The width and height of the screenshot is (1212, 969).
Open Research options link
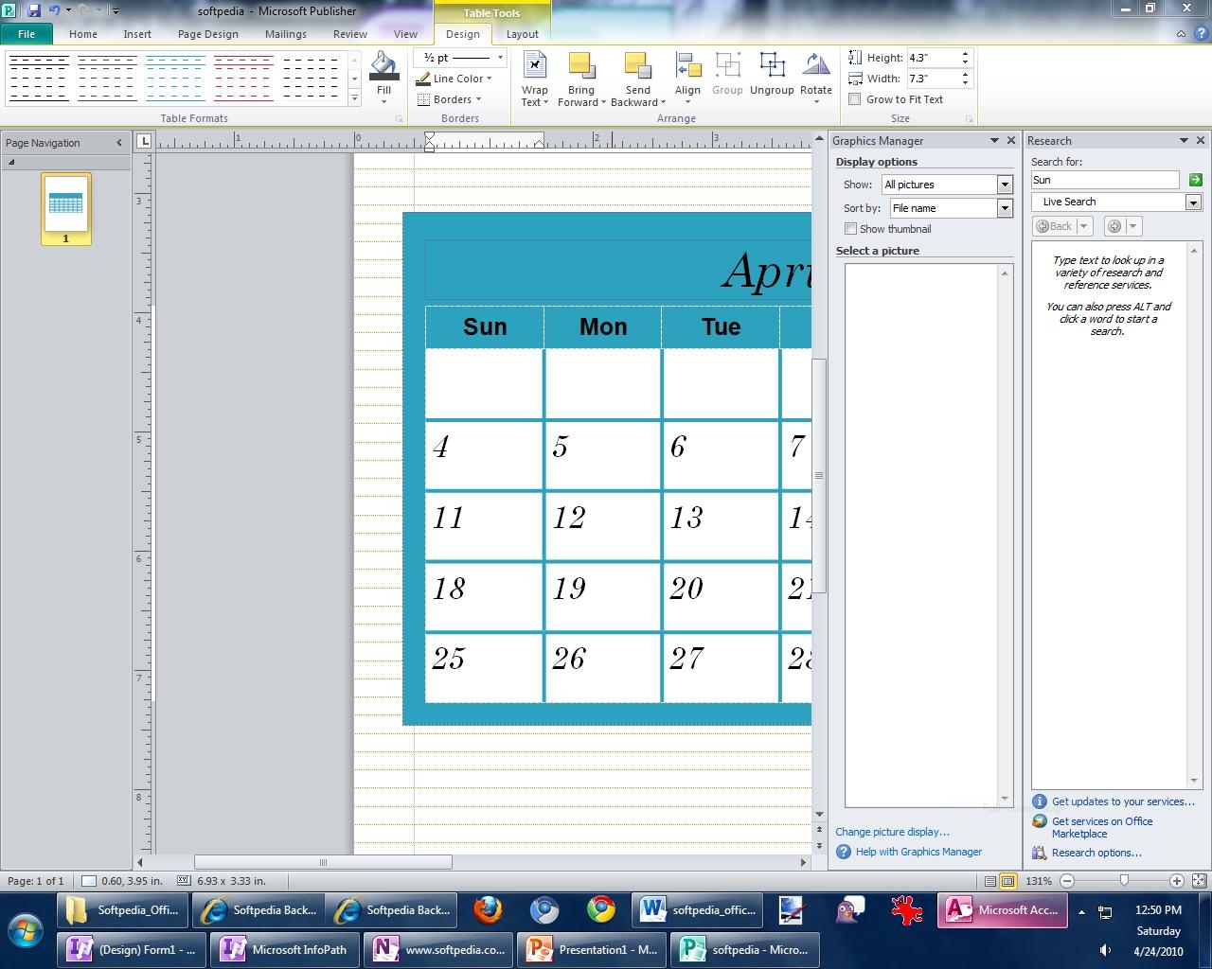pos(1096,853)
